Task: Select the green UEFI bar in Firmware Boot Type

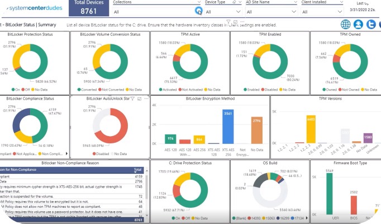Action: 330,194
